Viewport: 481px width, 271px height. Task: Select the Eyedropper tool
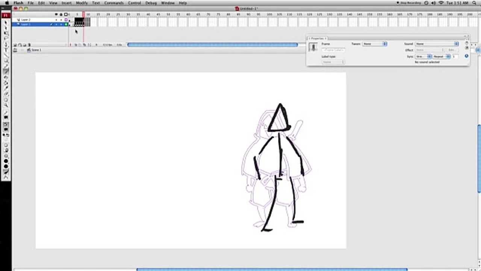pos(6,88)
